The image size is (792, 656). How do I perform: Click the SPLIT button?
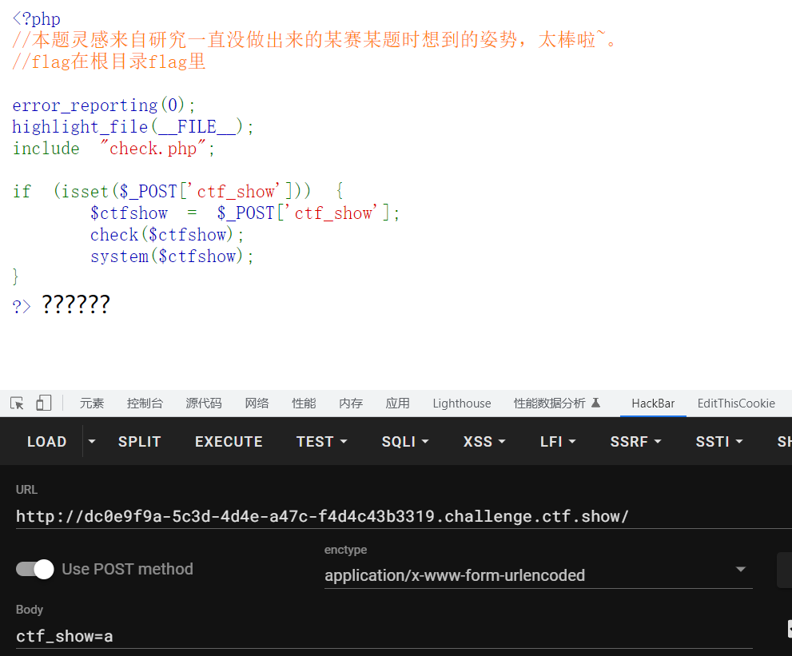click(x=139, y=441)
